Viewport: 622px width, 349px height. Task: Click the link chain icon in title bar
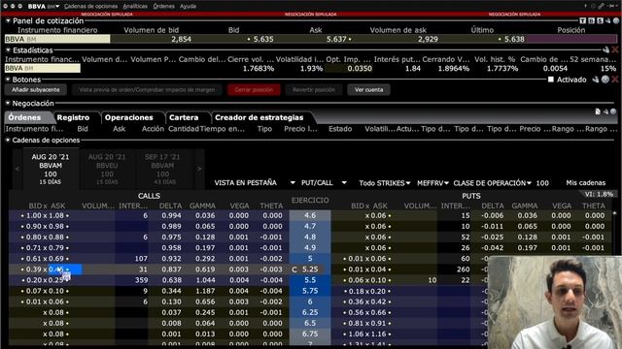click(x=602, y=6)
